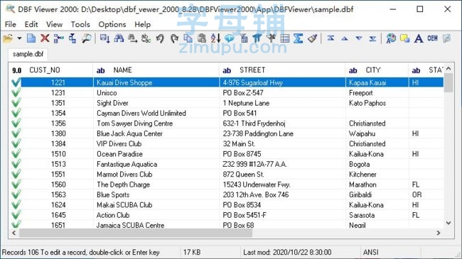Image resolution: width=462 pixels, height=259 pixels.
Task: Click the A-Z sort icon
Action: 215,38
